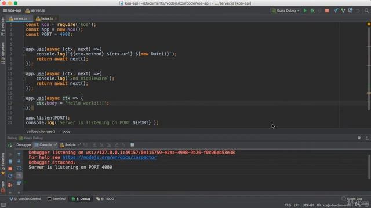Stop the running process from top toolbar
The width and height of the screenshot is (371, 208).
pos(327,10)
